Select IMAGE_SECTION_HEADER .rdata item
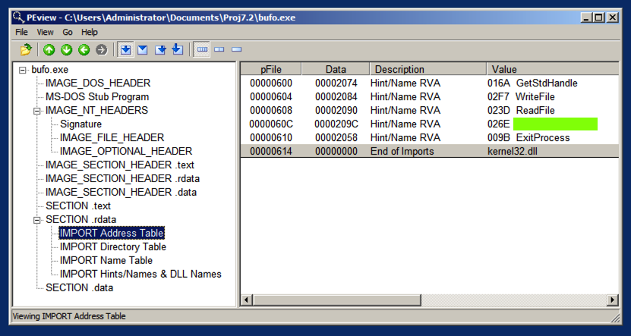 click(122, 179)
